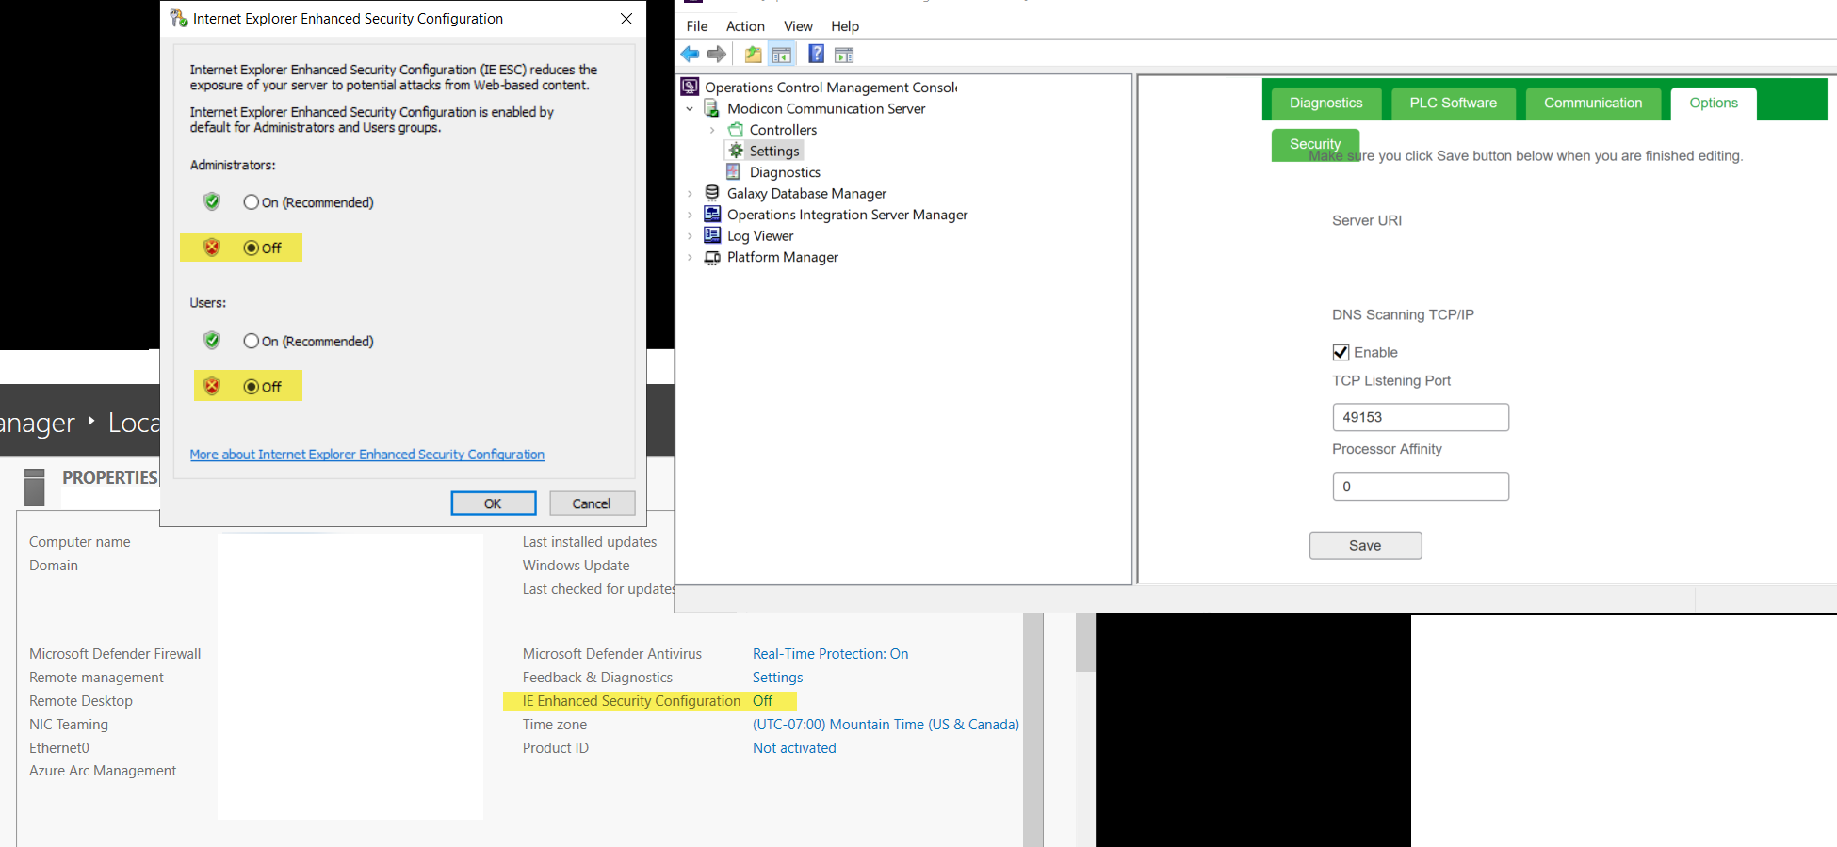Click the Galaxy Database Manager database icon
The height and width of the screenshot is (847, 1837).
pos(713,193)
